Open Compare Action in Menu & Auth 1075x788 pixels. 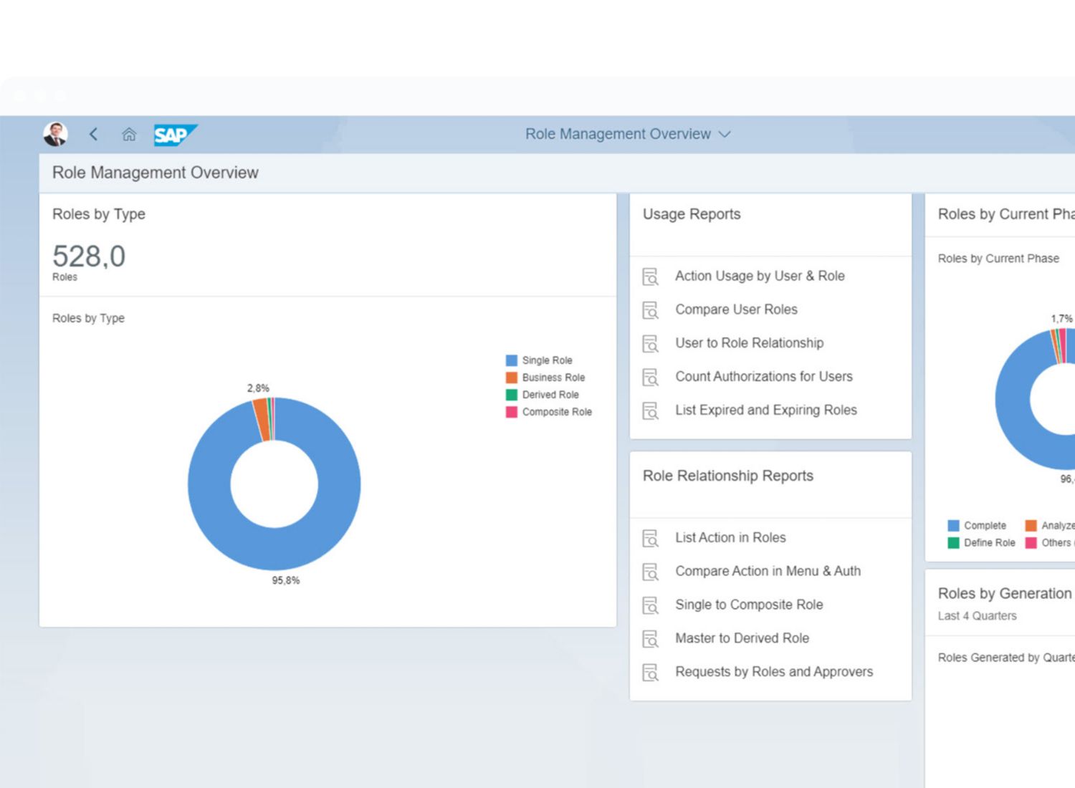[x=768, y=571]
